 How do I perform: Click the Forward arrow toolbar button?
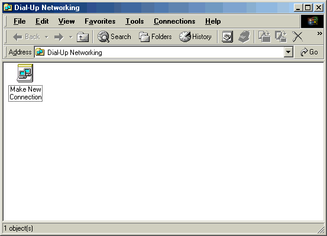(59, 37)
